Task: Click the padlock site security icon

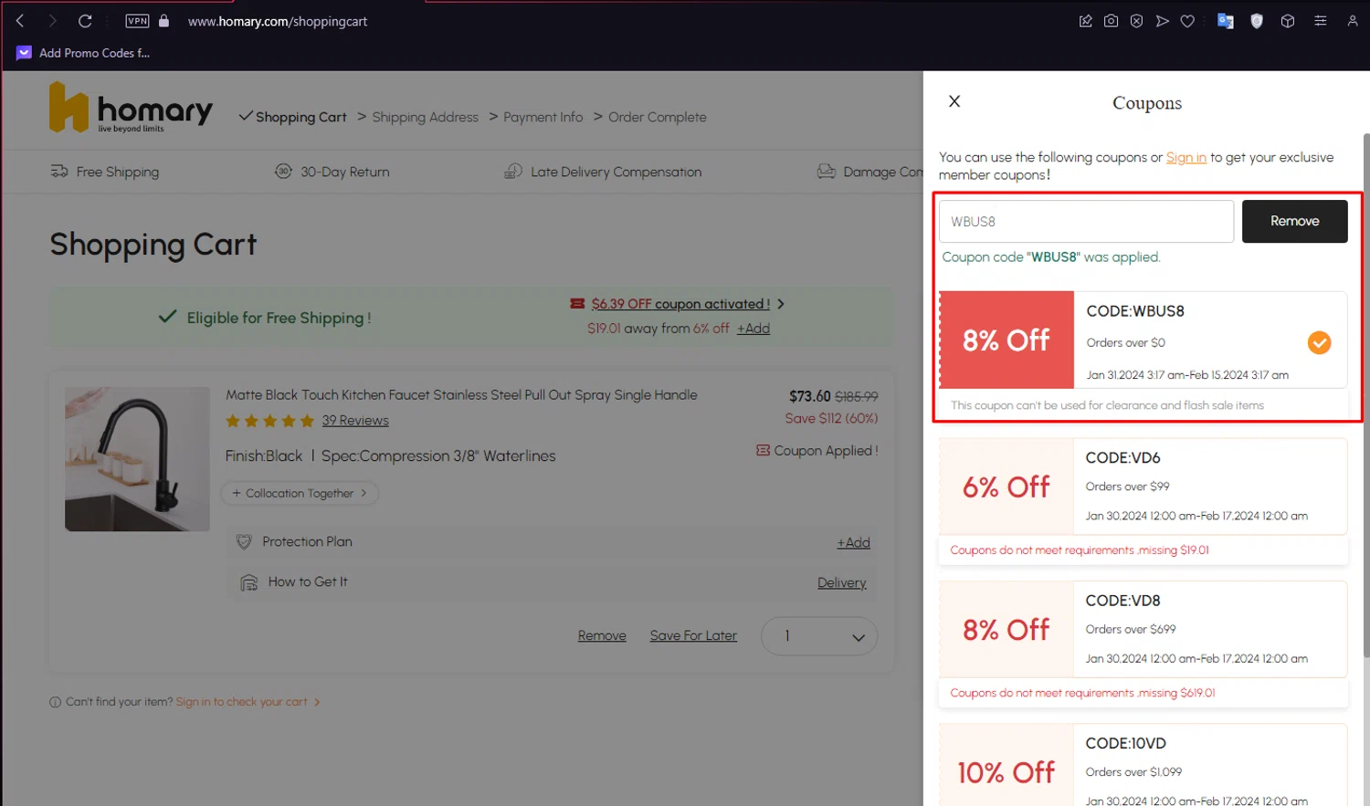Action: [x=164, y=21]
